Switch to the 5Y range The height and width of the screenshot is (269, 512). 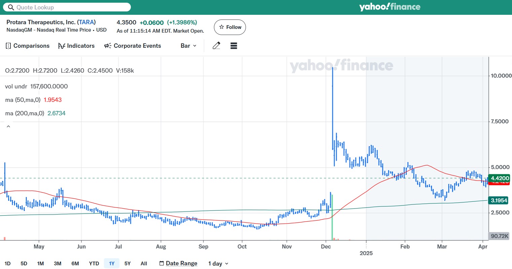[127, 263]
